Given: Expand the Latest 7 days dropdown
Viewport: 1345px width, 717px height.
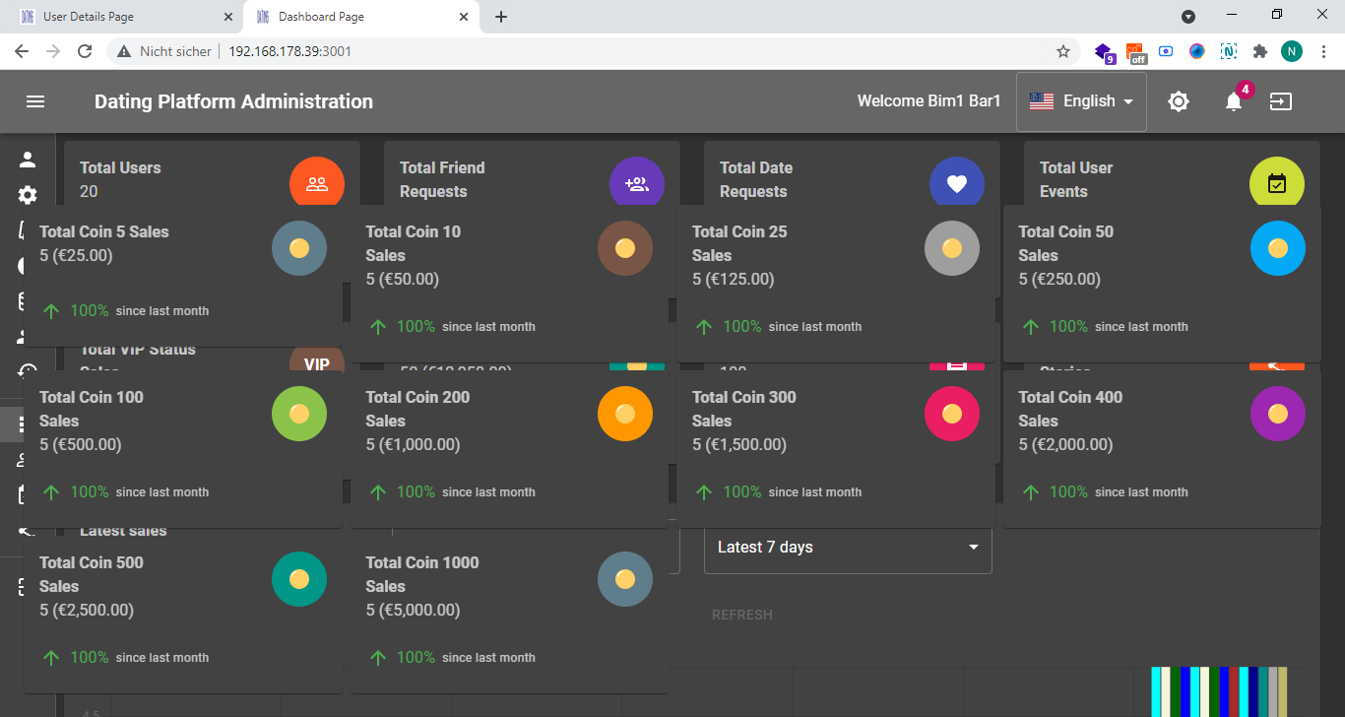Looking at the screenshot, I should coord(848,548).
